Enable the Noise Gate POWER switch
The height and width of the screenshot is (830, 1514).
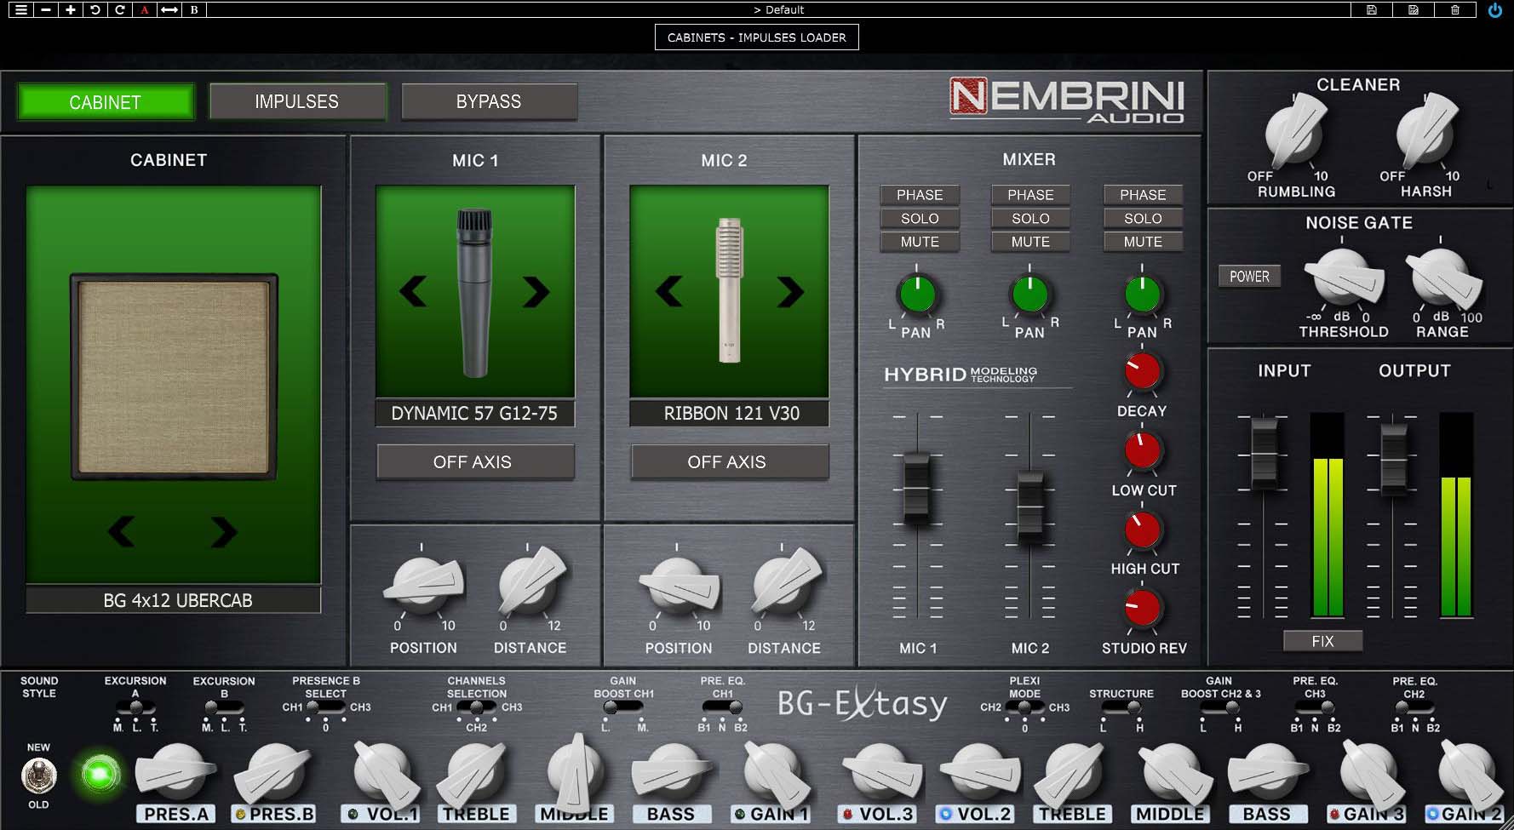[1249, 277]
